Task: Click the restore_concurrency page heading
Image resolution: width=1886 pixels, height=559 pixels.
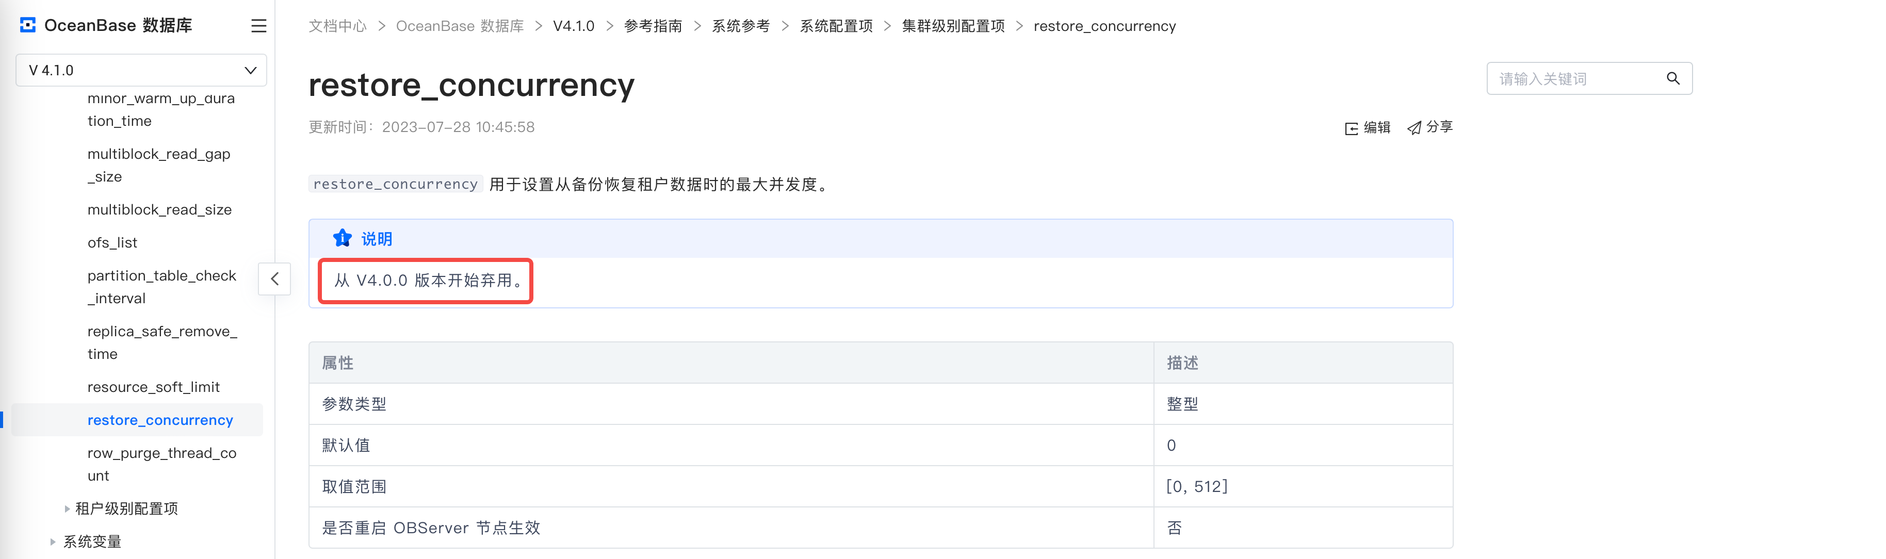Action: point(471,86)
